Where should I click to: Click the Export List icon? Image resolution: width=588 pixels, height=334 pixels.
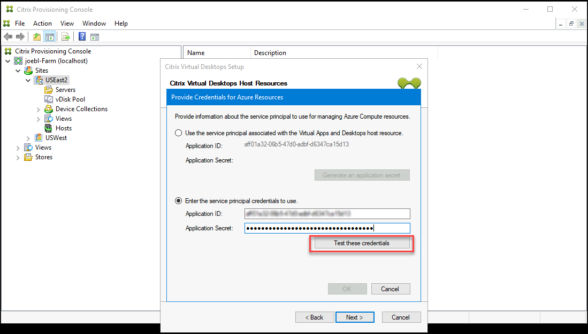[65, 36]
